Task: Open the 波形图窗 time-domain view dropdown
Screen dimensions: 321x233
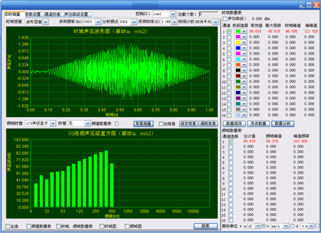Action: click(x=45, y=22)
